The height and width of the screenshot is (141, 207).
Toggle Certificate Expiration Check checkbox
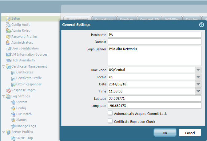click(110, 121)
